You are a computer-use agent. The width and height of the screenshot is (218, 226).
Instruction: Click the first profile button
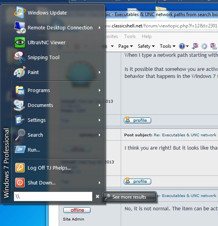[x=138, y=120]
